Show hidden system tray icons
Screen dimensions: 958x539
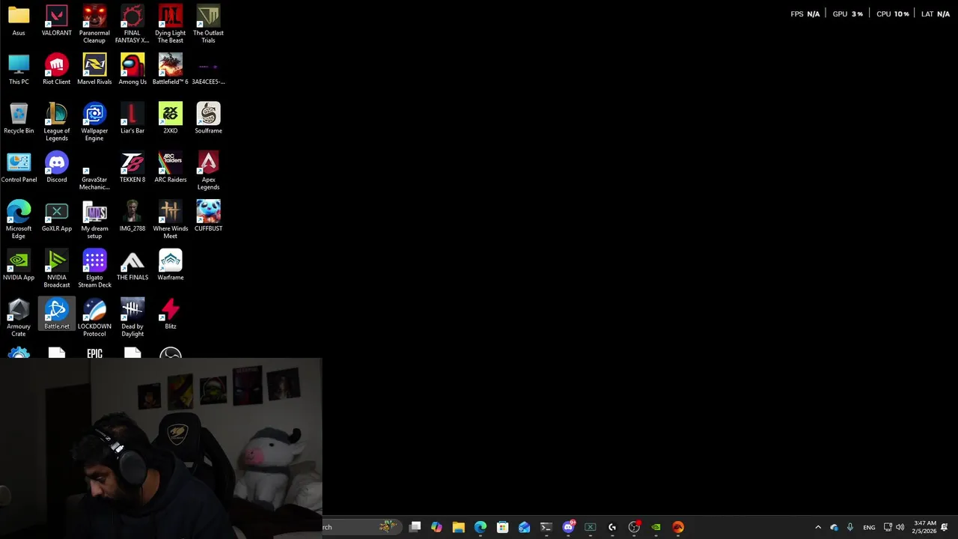(818, 527)
